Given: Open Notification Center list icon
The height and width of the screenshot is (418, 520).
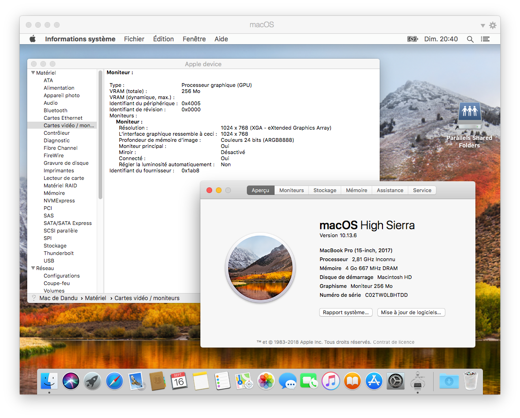Looking at the screenshot, I should (485, 39).
